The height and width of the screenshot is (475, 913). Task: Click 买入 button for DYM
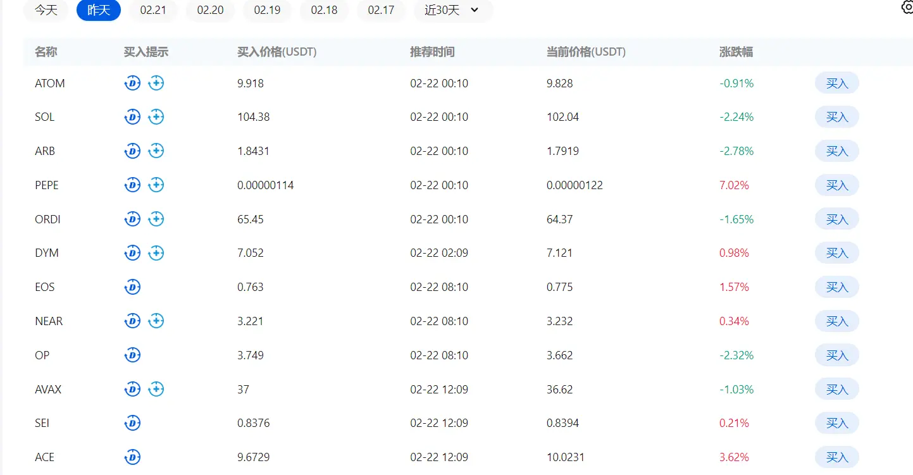(x=836, y=253)
